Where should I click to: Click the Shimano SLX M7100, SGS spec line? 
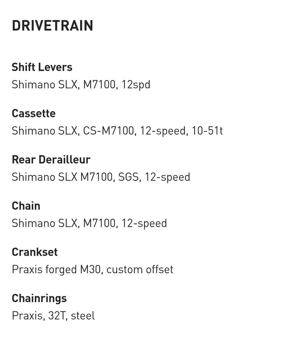(101, 177)
